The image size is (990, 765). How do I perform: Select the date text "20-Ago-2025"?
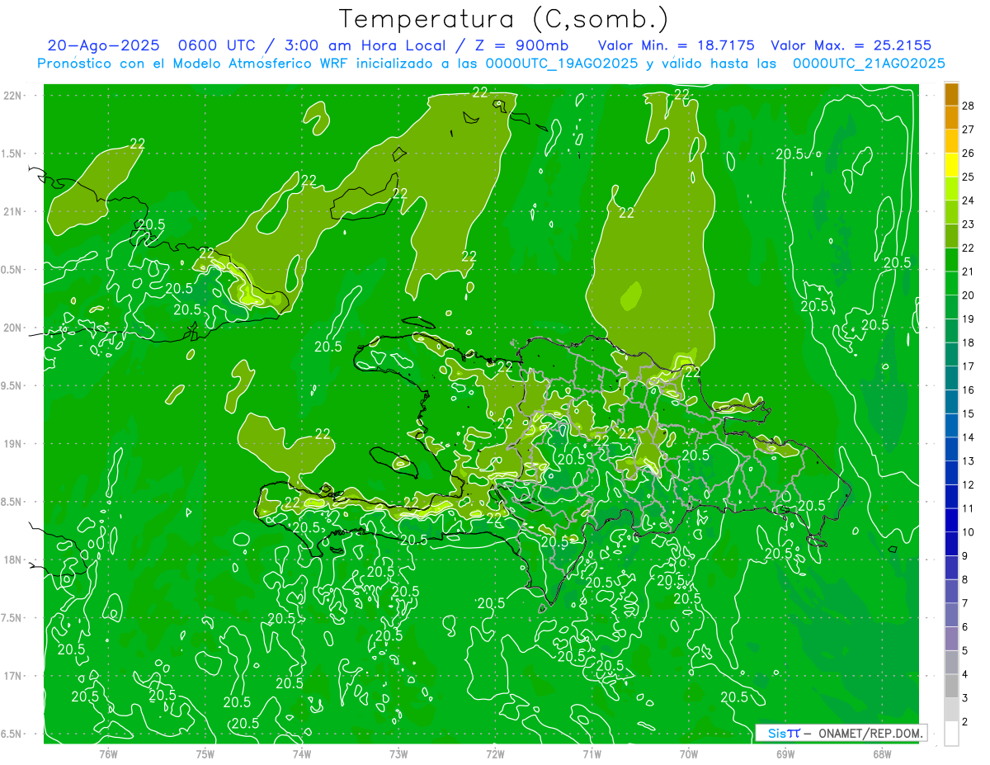(x=104, y=45)
